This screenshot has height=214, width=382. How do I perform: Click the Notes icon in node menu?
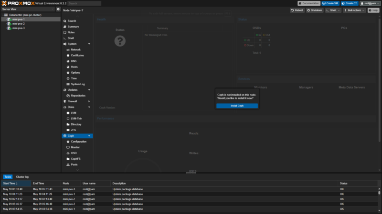[64, 32]
